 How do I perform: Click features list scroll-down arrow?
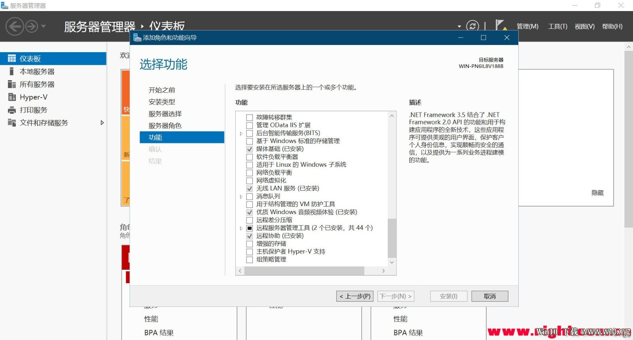[x=392, y=262]
